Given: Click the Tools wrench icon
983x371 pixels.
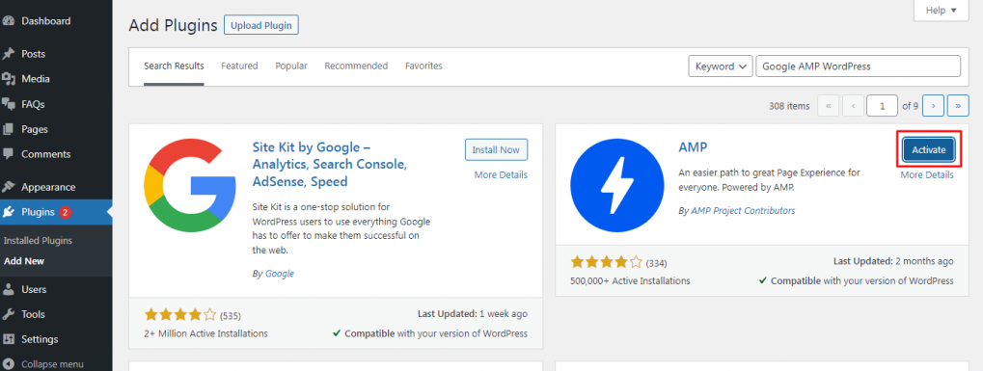Looking at the screenshot, I should pyautogui.click(x=8, y=314).
